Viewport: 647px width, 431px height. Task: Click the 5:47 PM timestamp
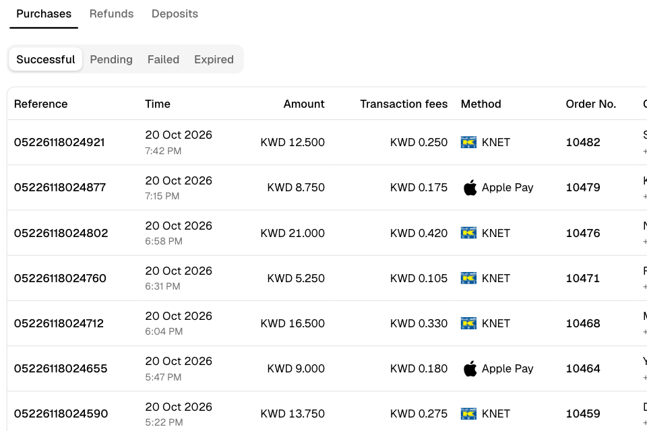pyautogui.click(x=163, y=377)
